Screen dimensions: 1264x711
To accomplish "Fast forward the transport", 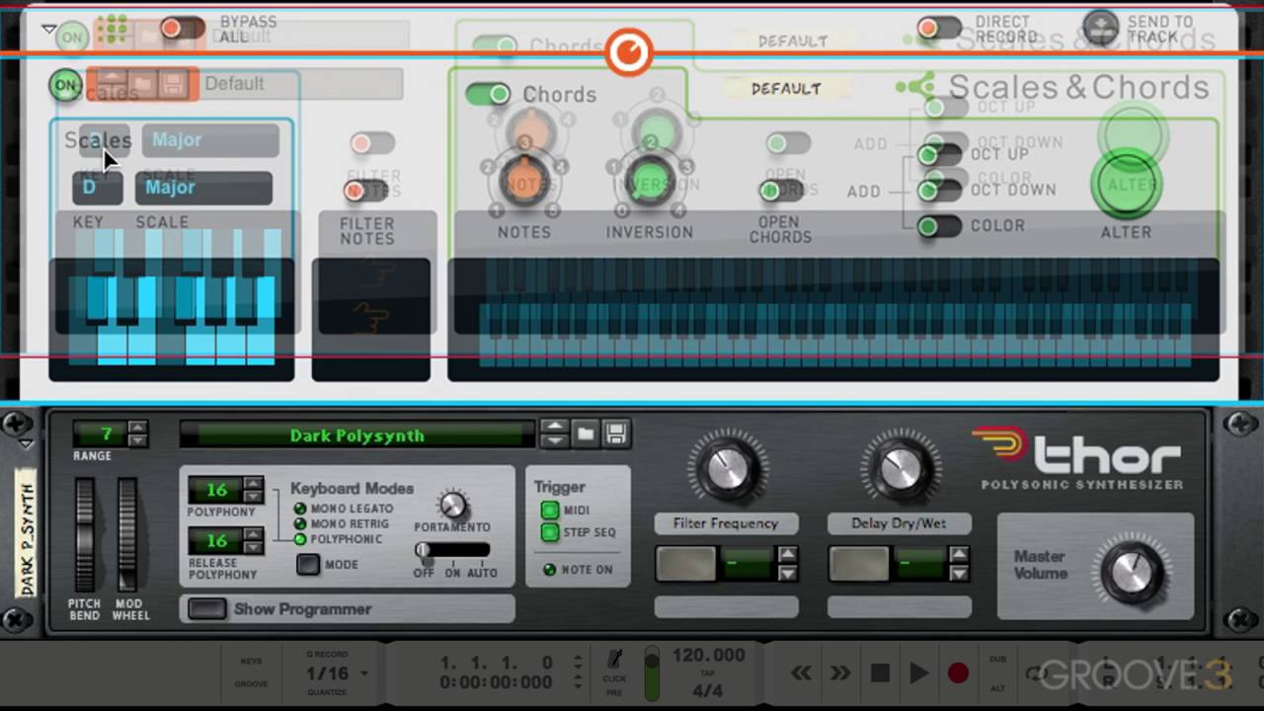I will (839, 673).
